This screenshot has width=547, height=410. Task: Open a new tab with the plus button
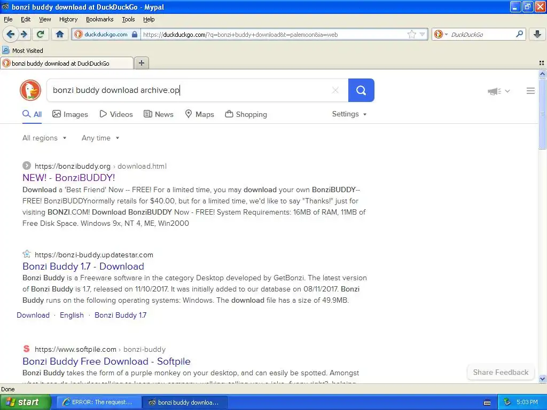pyautogui.click(x=141, y=63)
